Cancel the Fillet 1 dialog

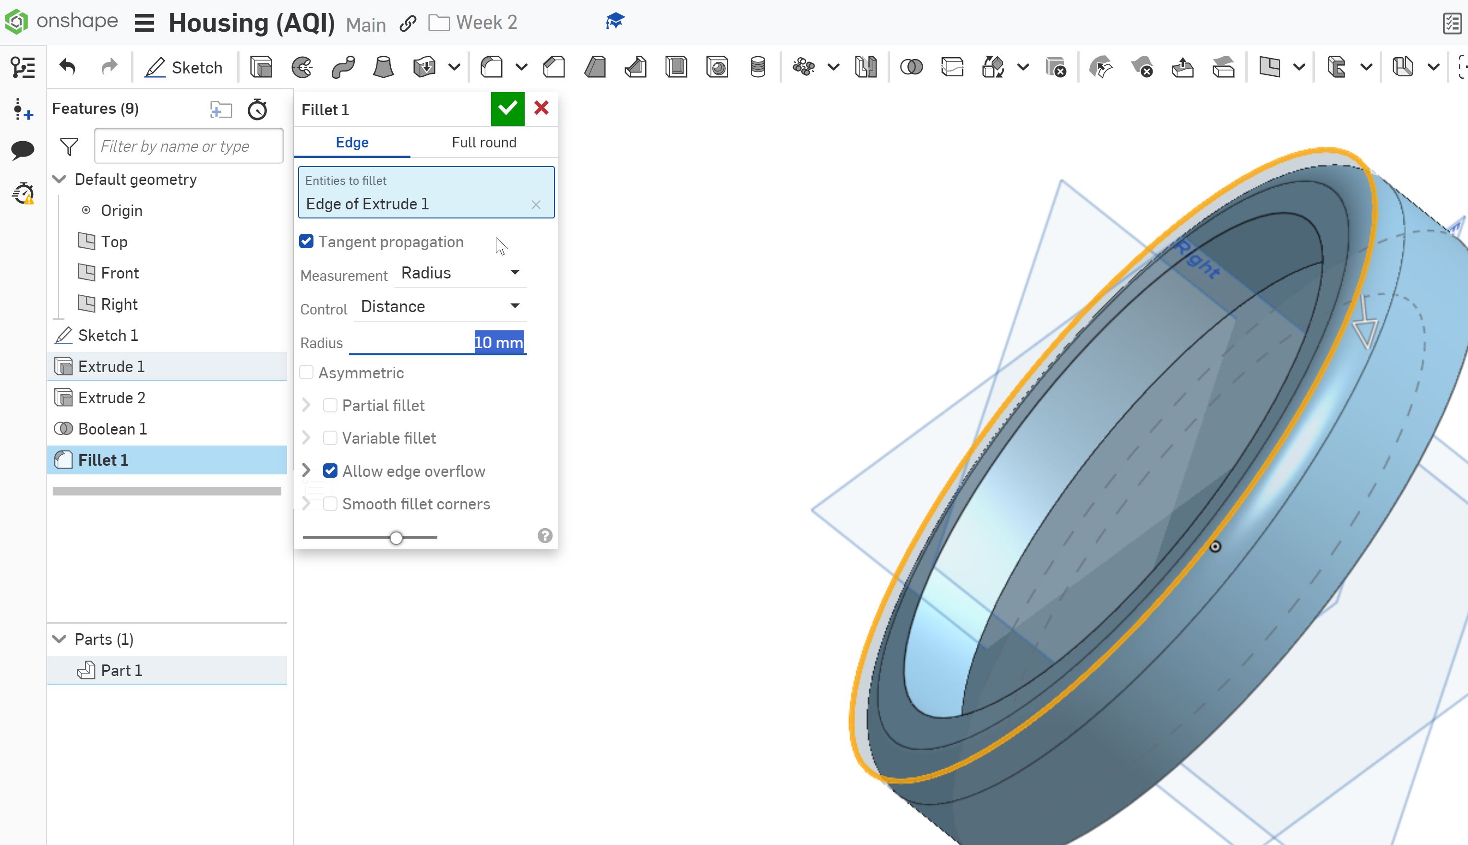click(541, 108)
